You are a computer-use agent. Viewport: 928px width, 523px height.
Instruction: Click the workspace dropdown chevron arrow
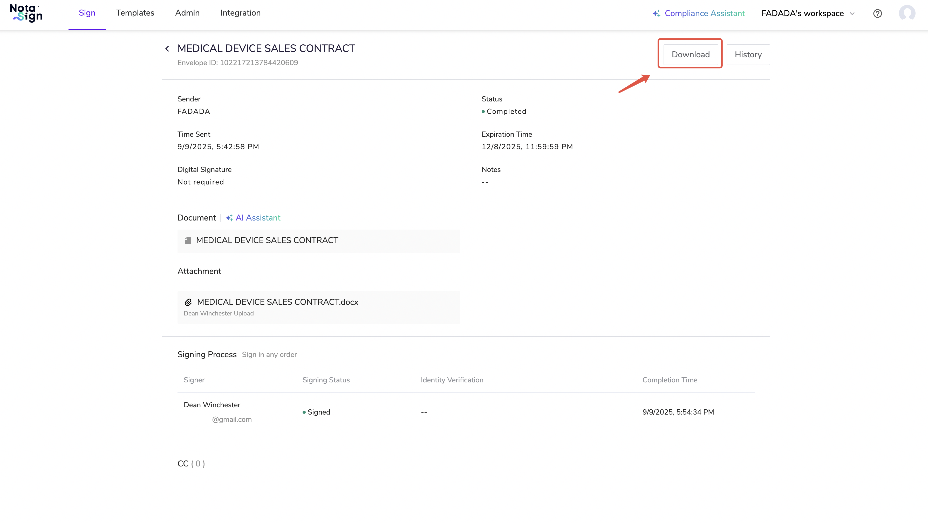[x=852, y=14]
